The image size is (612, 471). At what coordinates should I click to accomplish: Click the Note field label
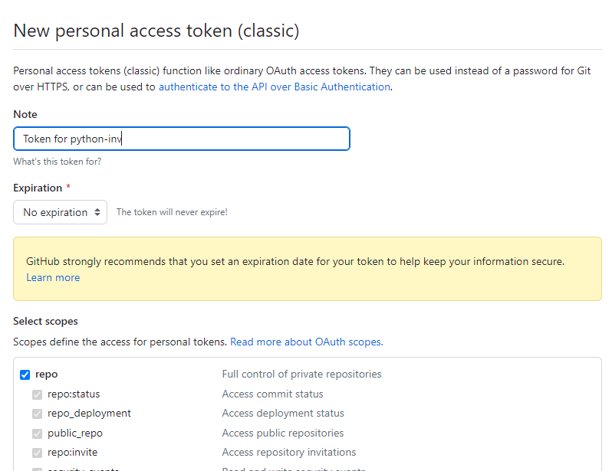tap(25, 114)
